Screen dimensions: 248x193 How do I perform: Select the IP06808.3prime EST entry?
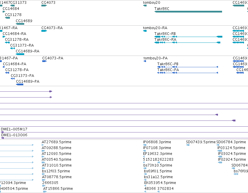click(157, 142)
